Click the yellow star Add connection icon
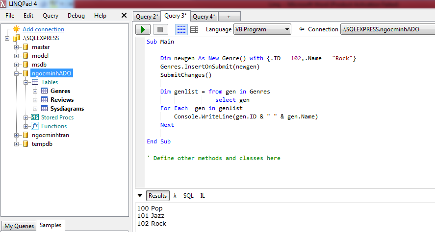The width and height of the screenshot is (435, 232). pyautogui.click(x=16, y=29)
